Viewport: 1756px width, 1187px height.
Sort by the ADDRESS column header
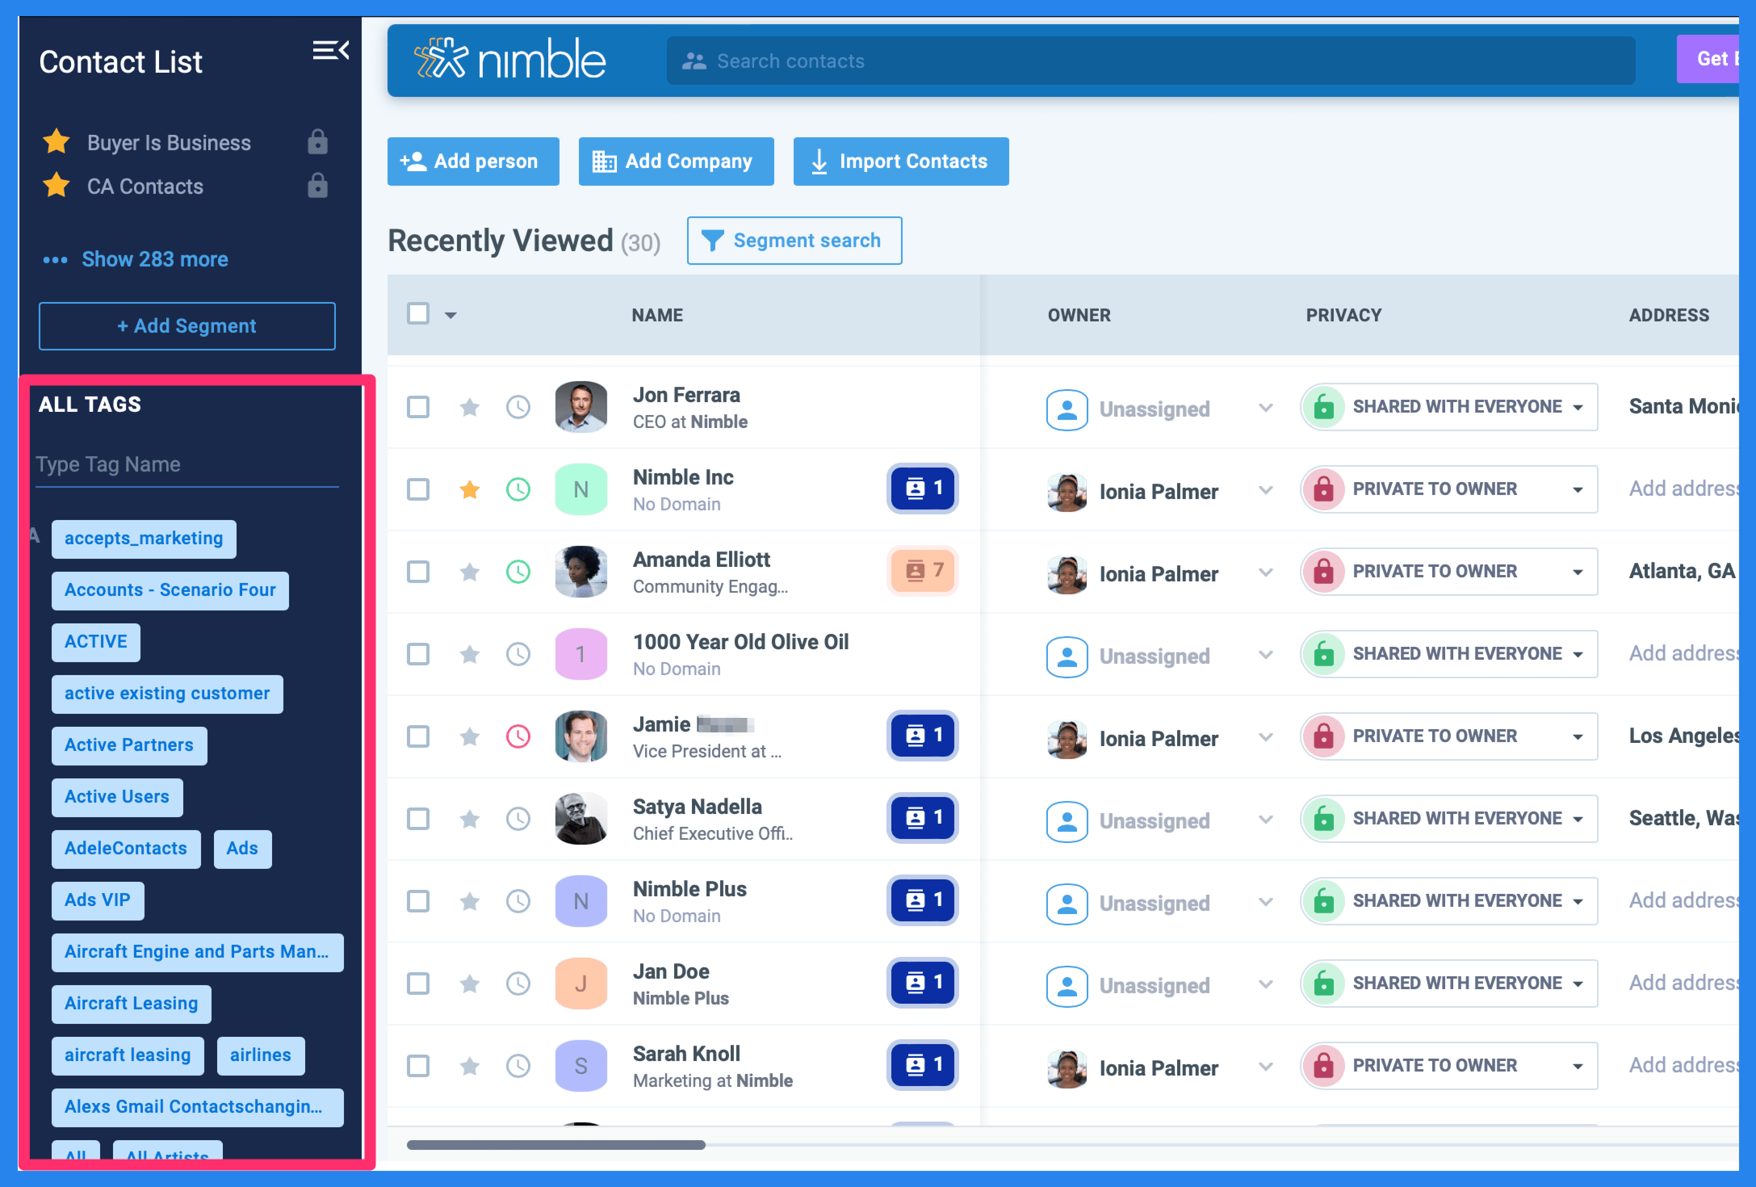[1668, 316]
